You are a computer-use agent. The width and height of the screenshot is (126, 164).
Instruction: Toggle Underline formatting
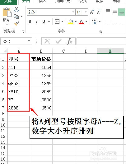tap(44, 22)
